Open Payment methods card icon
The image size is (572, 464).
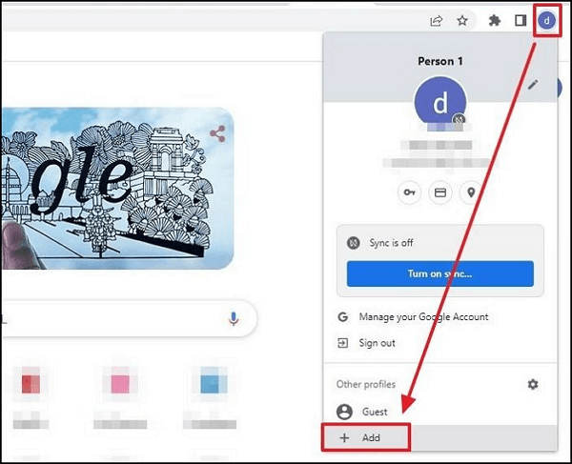[x=440, y=192]
